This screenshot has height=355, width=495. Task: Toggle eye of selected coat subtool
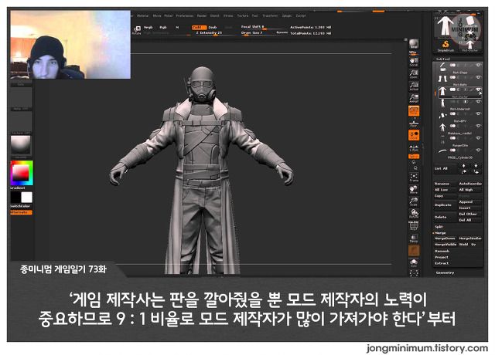478,90
